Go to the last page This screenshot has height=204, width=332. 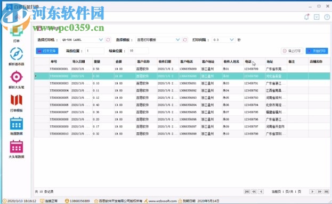[x=326, y=192]
